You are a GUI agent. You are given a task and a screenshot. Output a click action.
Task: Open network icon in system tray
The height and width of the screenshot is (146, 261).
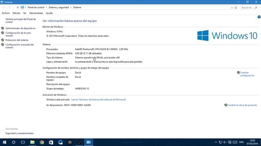(221, 142)
